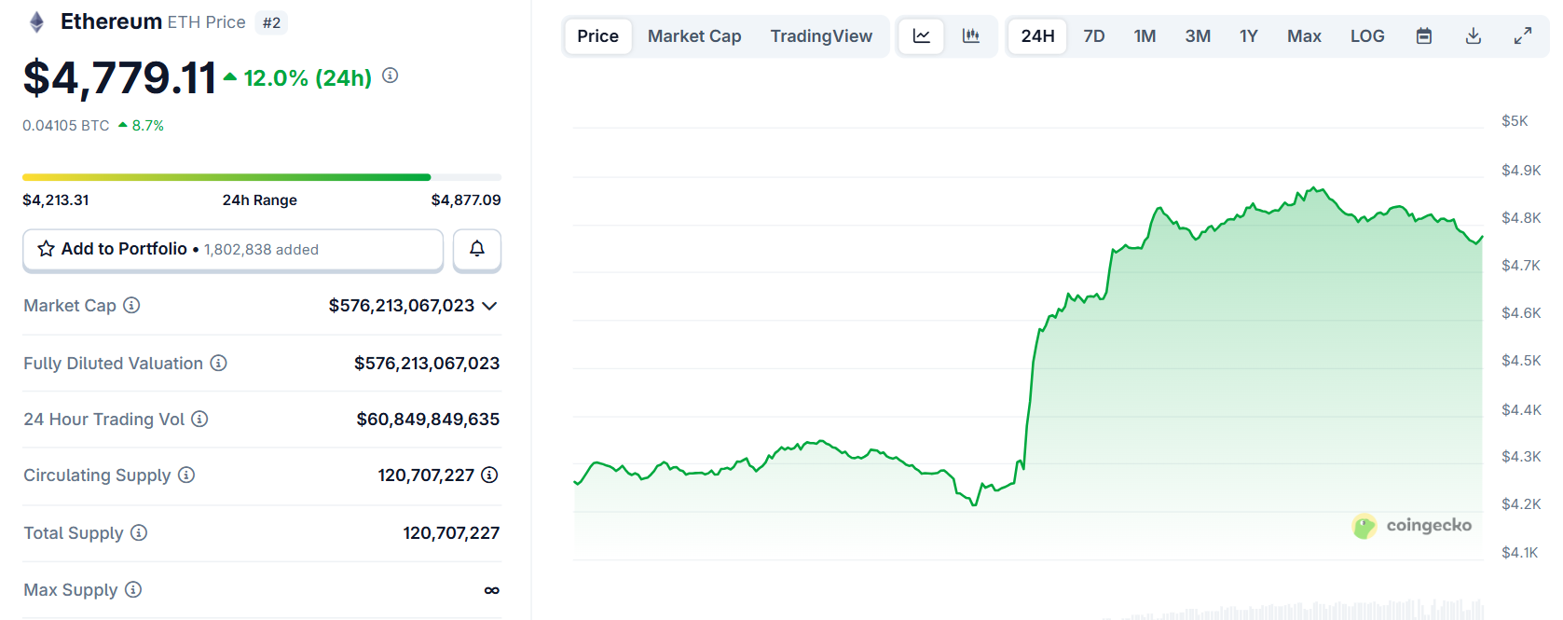This screenshot has width=1563, height=620.
Task: Click Add to Portfolio button
Action: (x=233, y=250)
